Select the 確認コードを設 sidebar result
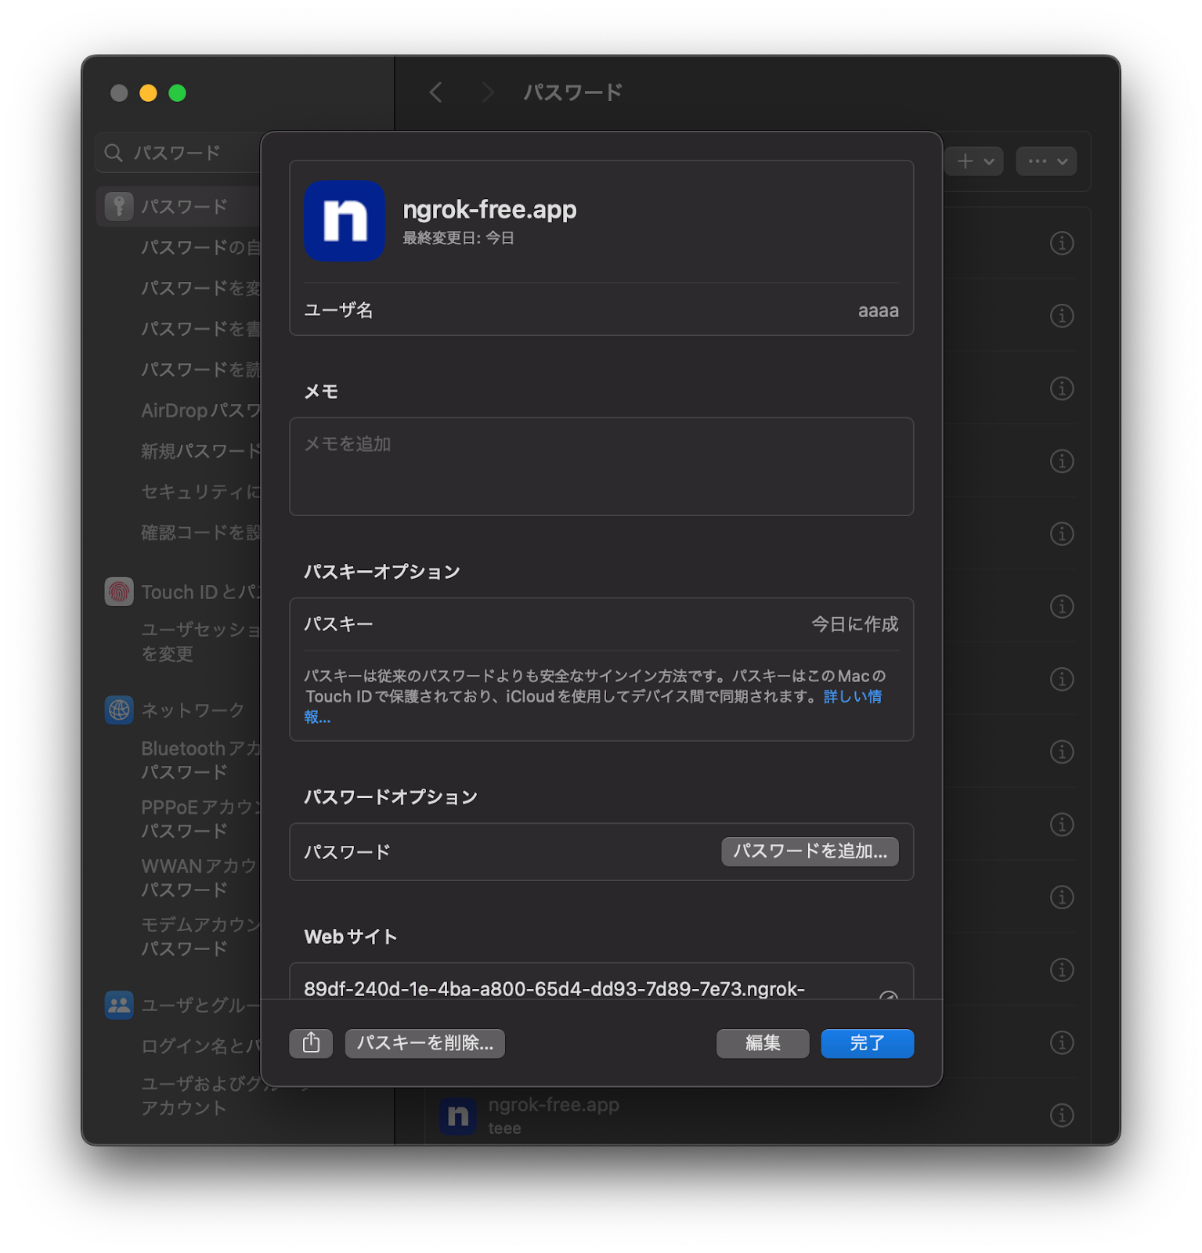 tap(200, 533)
